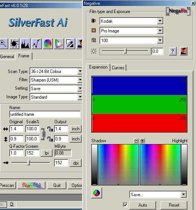Click the resolution dpi slider handle
This screenshot has height=210, width=196.
(x=28, y=163)
